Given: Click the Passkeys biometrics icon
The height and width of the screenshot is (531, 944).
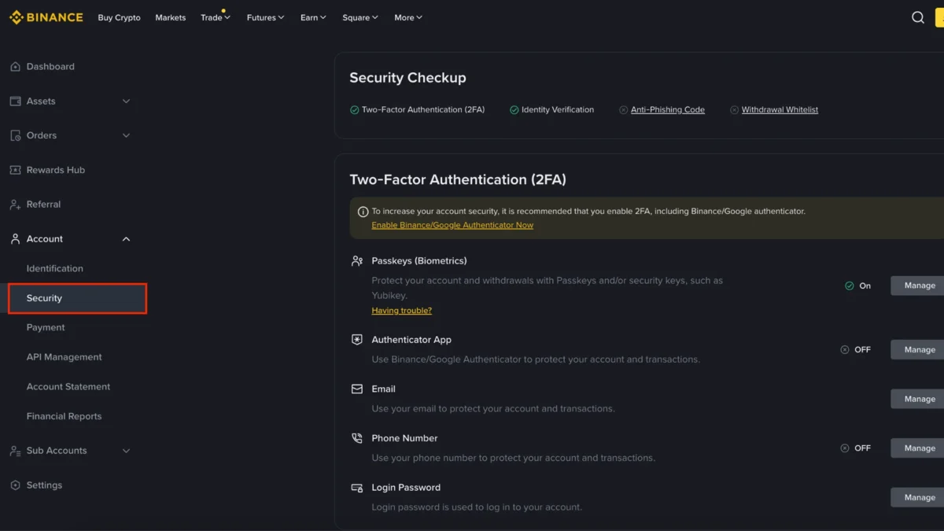Looking at the screenshot, I should (x=357, y=260).
